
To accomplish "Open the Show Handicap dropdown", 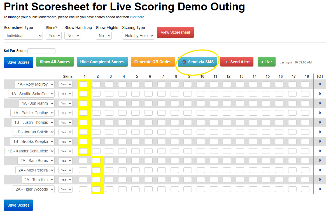I will [72, 36].
